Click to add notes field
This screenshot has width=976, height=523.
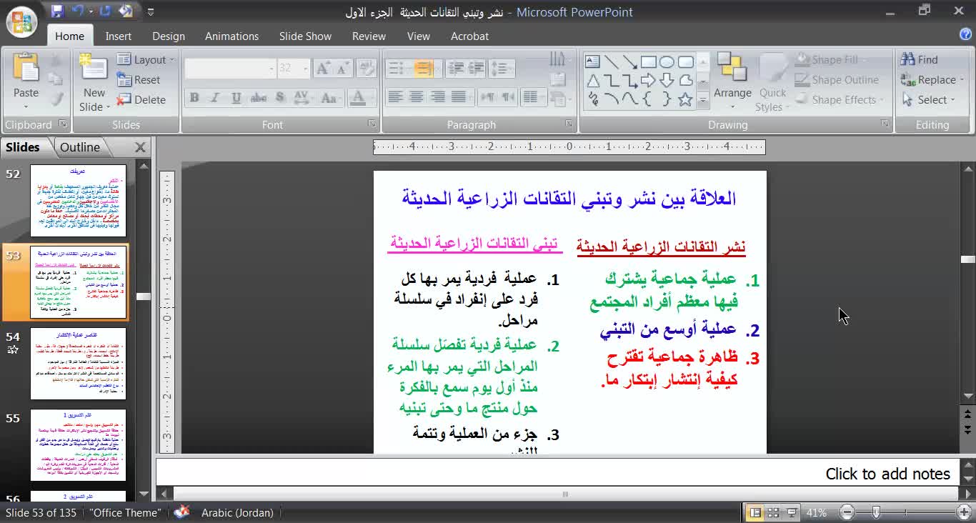click(557, 474)
